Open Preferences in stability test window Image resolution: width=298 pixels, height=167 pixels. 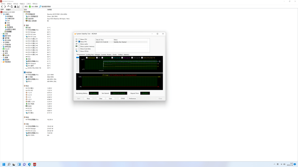click(x=133, y=99)
